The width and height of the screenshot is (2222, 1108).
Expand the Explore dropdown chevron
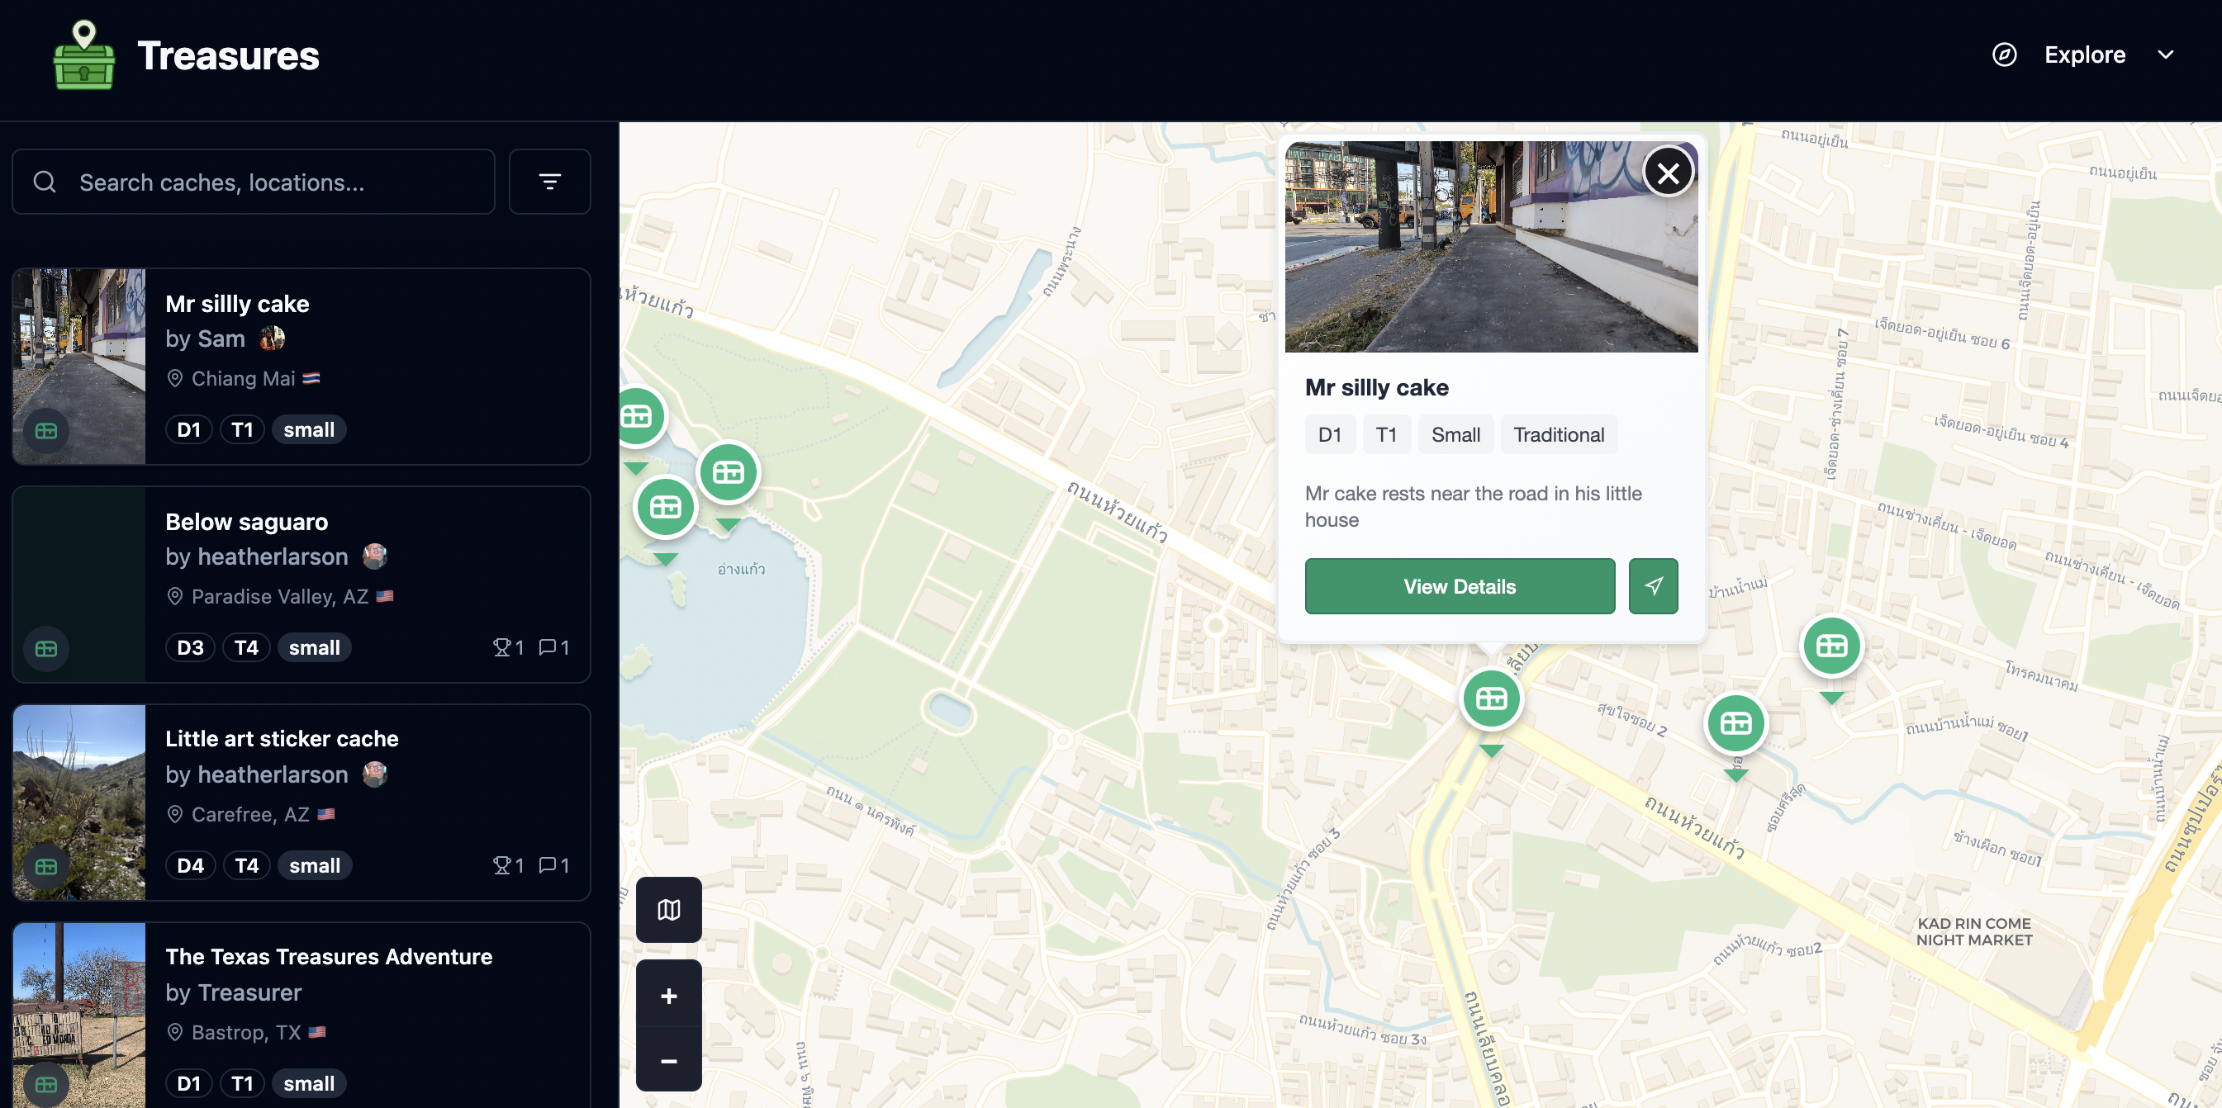(2165, 54)
